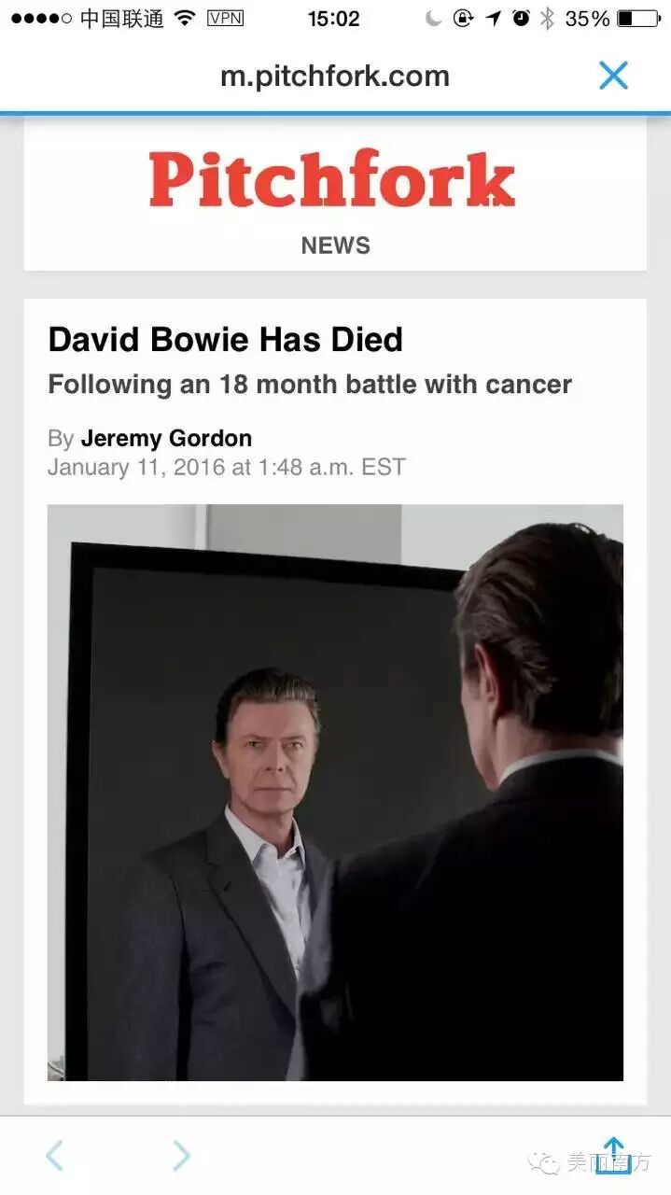
Task: Close the in-app browser with the X
Action: [613, 76]
